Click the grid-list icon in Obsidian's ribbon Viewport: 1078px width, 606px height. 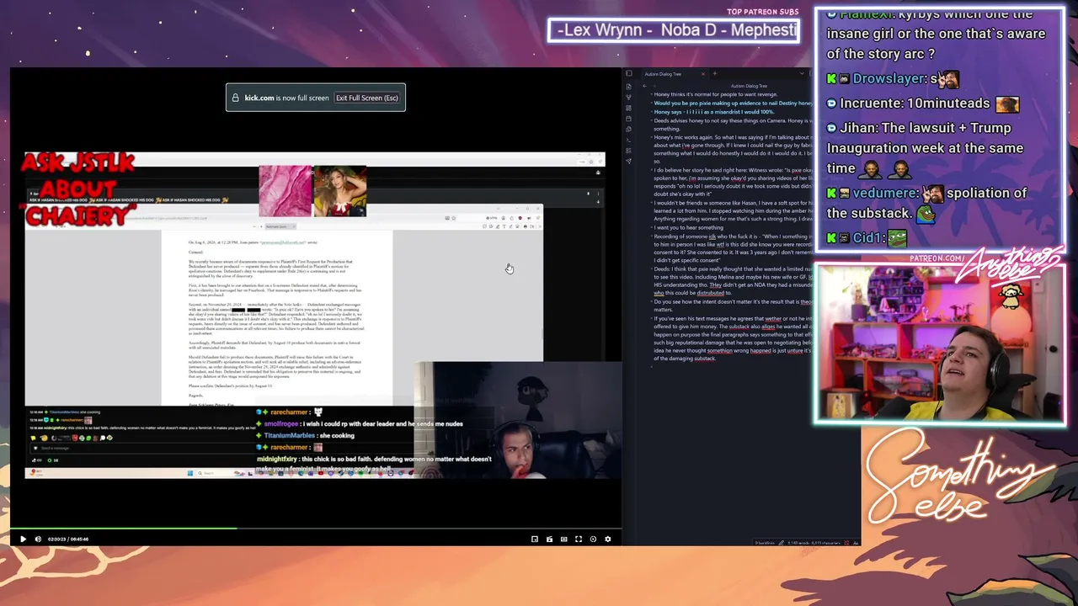(x=628, y=151)
